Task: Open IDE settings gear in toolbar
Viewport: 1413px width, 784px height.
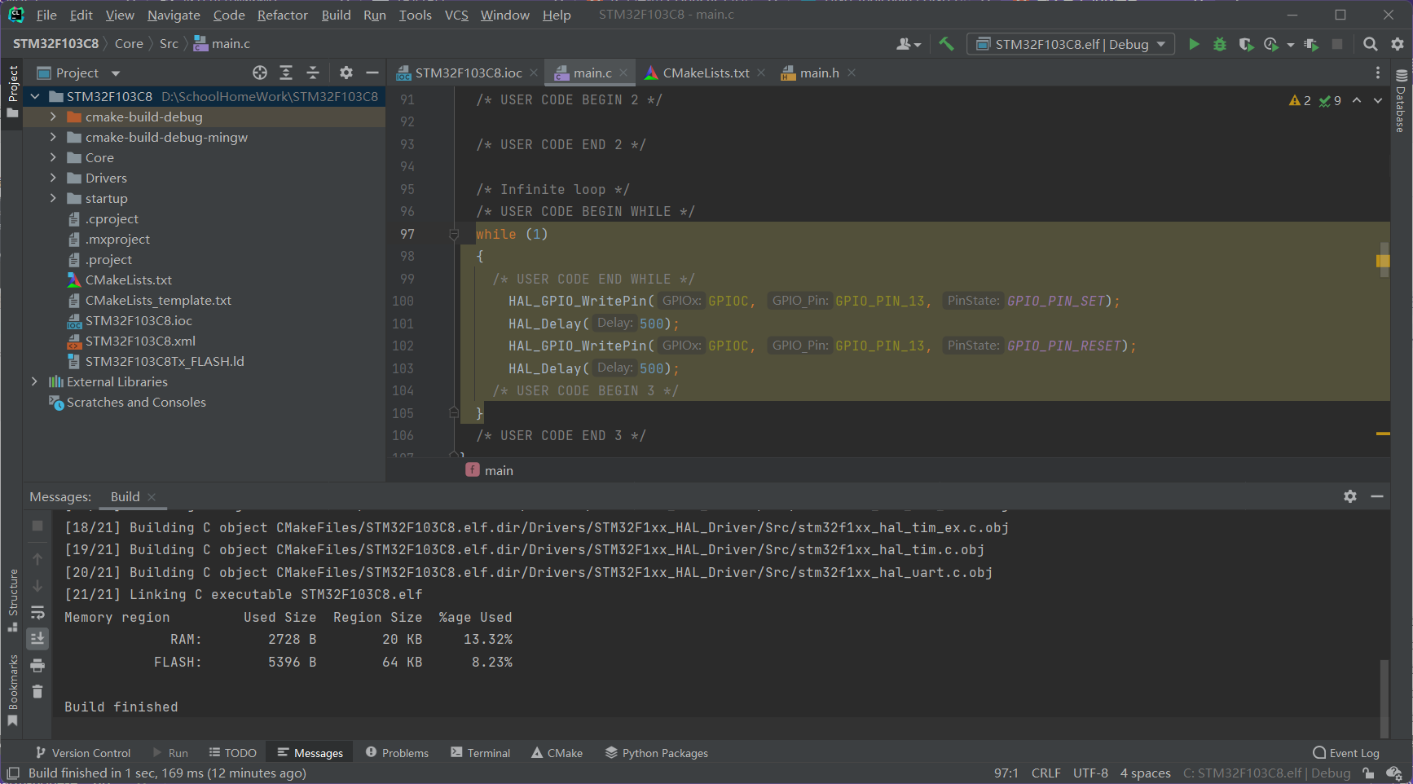Action: coord(1398,44)
